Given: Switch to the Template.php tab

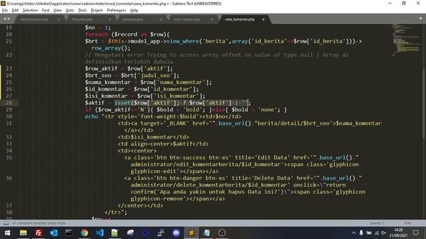Looking at the screenshot, I should point(83,19).
